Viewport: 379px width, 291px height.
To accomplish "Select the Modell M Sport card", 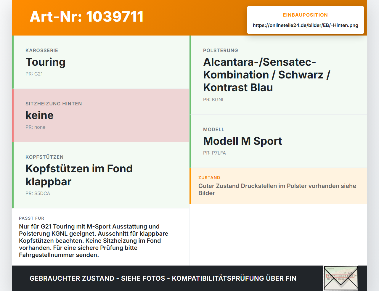I will (x=278, y=141).
